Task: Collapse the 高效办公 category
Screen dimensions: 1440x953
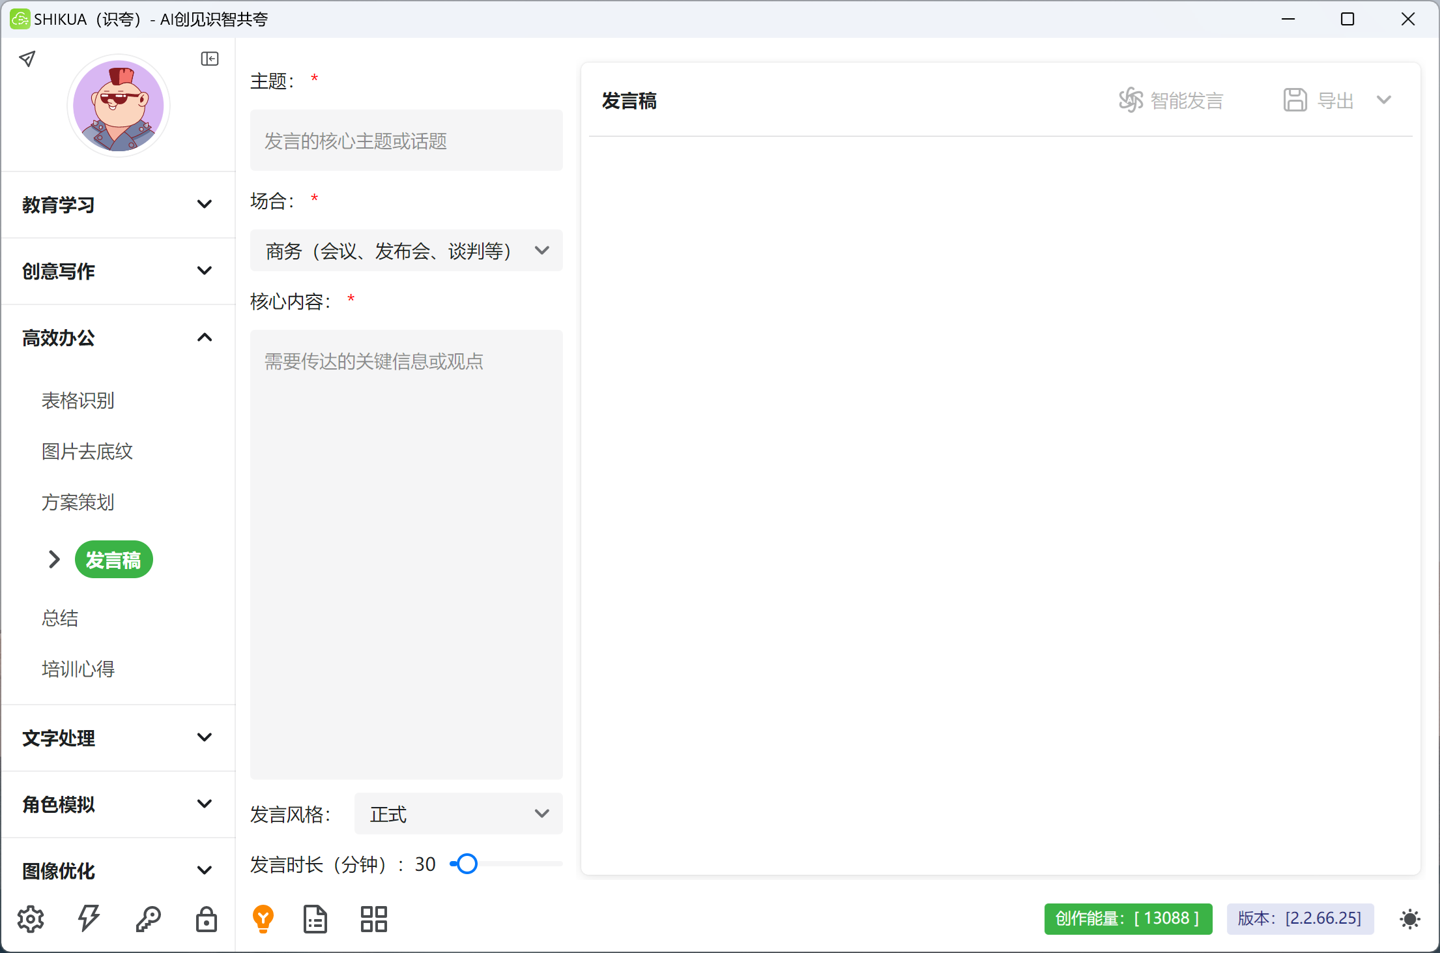Action: (x=119, y=338)
